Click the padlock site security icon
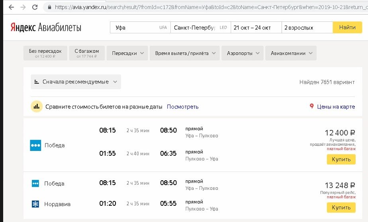The height and width of the screenshot is (222, 368). [x=49, y=7]
